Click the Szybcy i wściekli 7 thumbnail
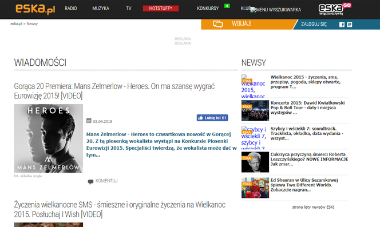 coord(255,137)
